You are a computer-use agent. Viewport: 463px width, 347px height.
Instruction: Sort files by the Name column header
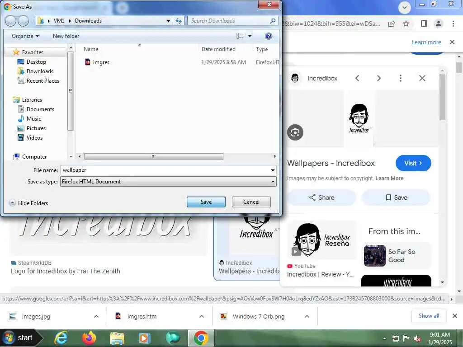90,49
